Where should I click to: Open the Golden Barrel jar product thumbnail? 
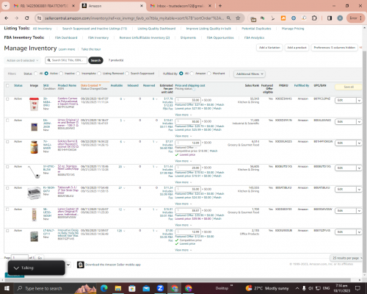point(34,147)
